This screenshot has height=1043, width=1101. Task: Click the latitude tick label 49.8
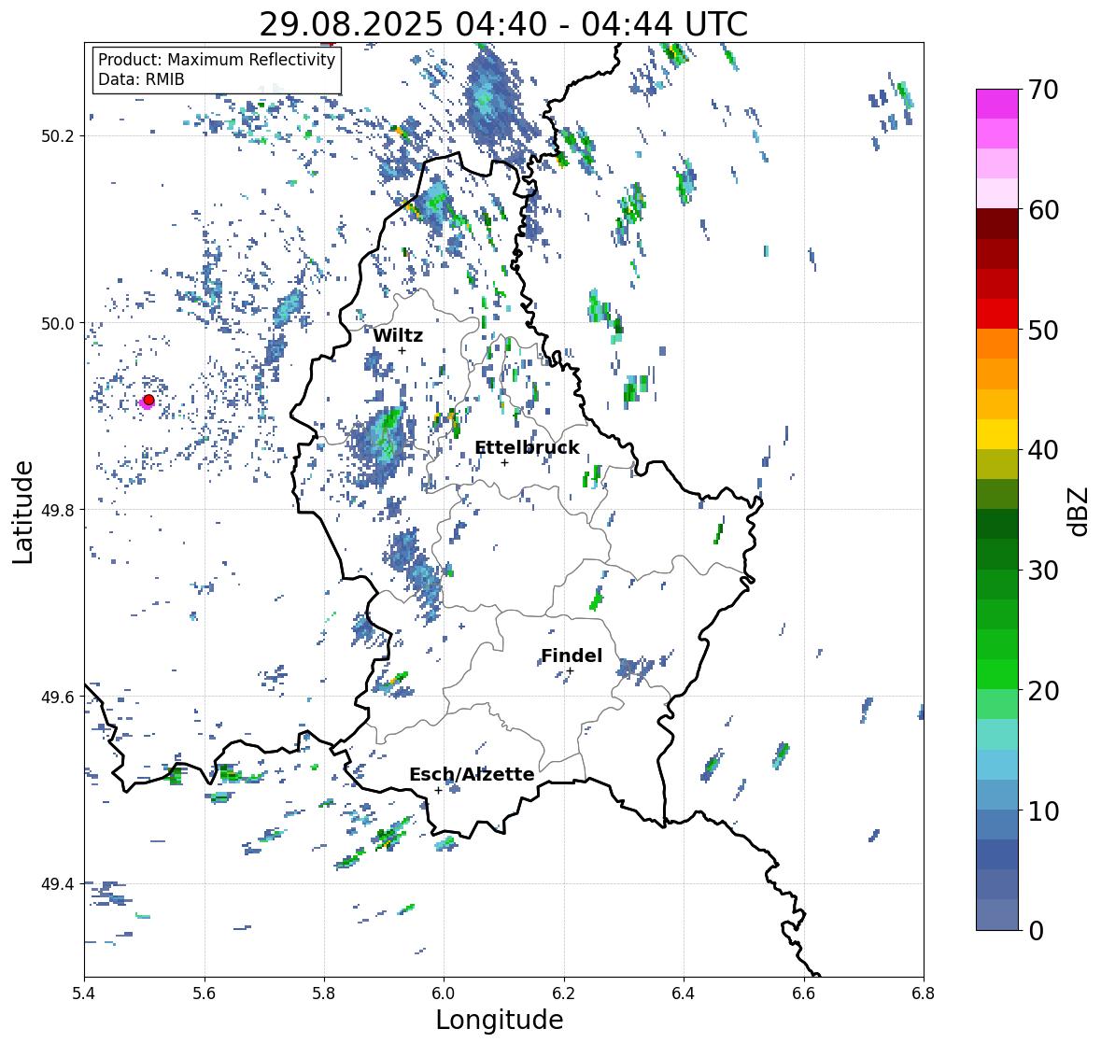(x=58, y=510)
